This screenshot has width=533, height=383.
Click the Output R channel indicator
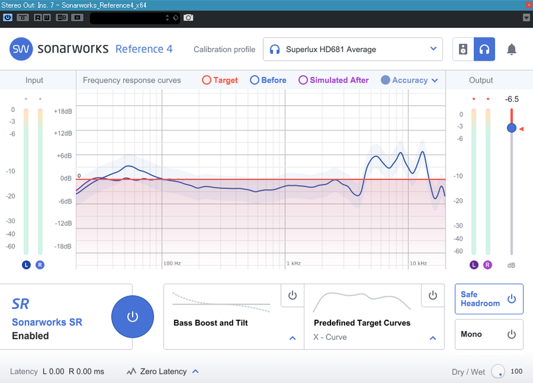[488, 264]
